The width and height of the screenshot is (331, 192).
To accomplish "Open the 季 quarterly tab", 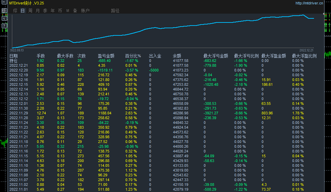I will point(45,11).
